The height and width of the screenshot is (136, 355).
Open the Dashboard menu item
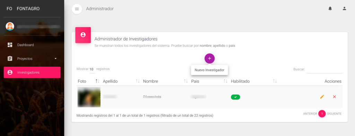(32, 45)
